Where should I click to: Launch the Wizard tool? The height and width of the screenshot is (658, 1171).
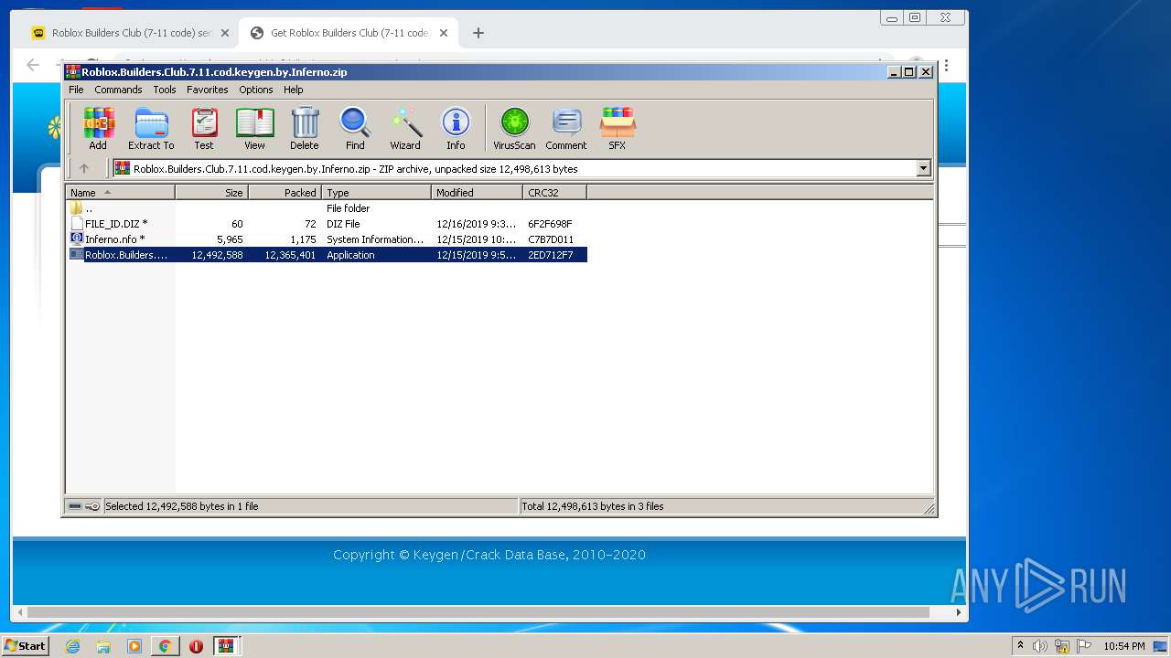tap(405, 129)
